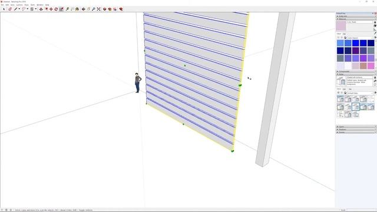Click Create Material icon in Materials panel

(x=375, y=26)
